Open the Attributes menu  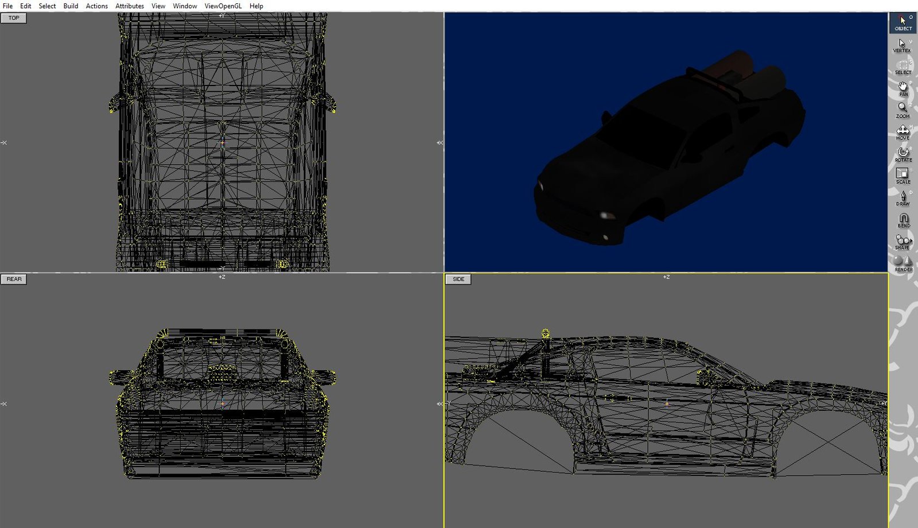[129, 6]
